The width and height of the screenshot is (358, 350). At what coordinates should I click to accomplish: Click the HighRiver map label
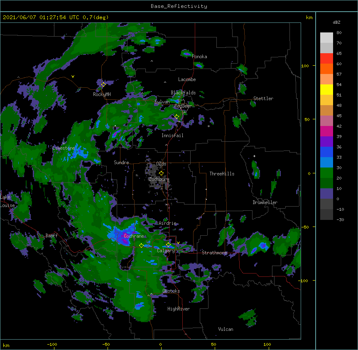click(179, 309)
